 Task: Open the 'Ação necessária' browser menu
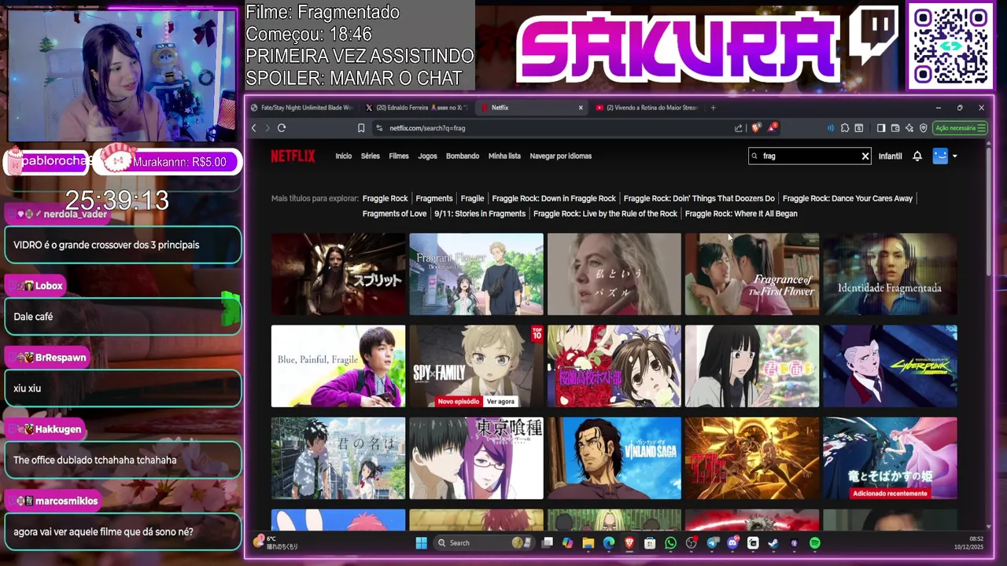click(x=960, y=128)
